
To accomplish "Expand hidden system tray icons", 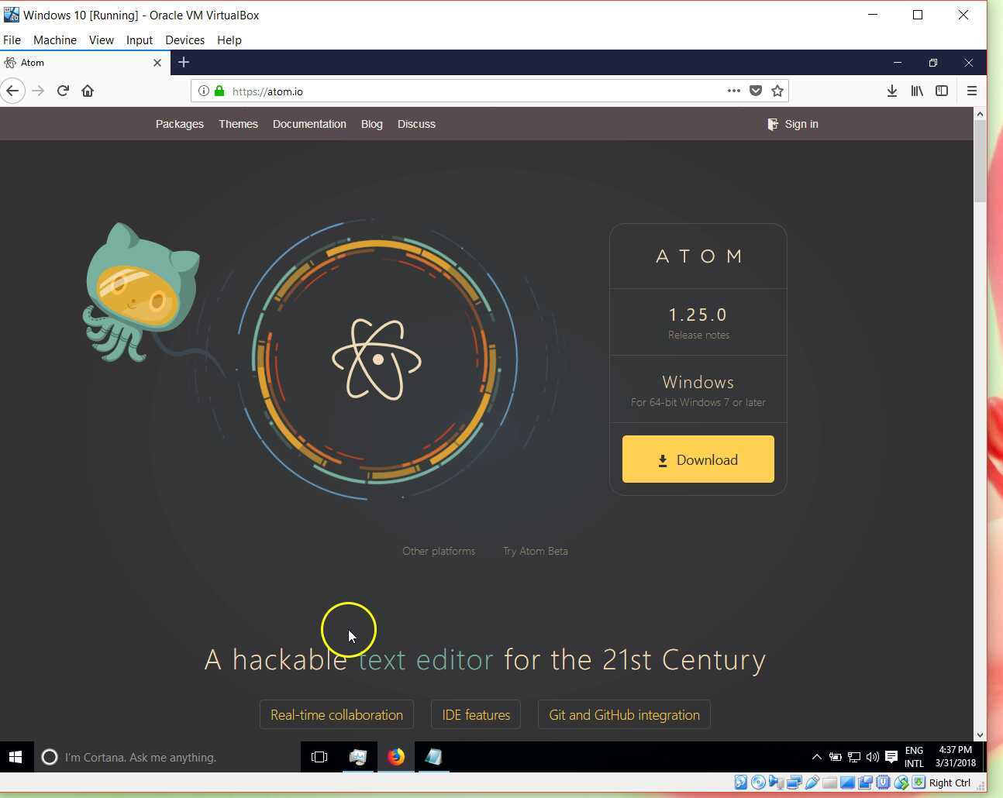I will (x=816, y=757).
